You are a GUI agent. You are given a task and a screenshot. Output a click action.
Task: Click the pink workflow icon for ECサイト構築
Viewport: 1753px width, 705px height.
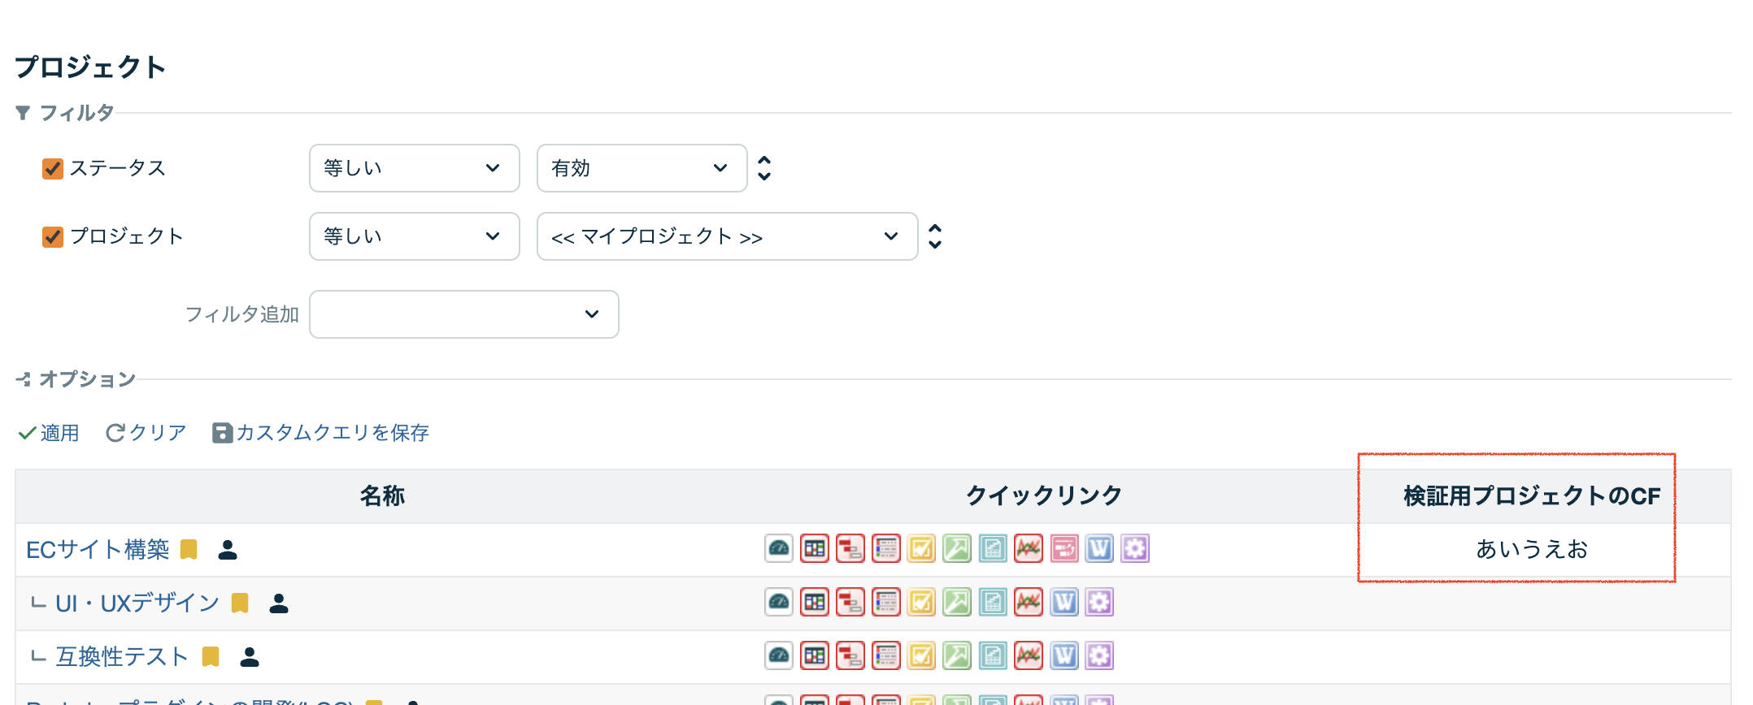[1064, 549]
